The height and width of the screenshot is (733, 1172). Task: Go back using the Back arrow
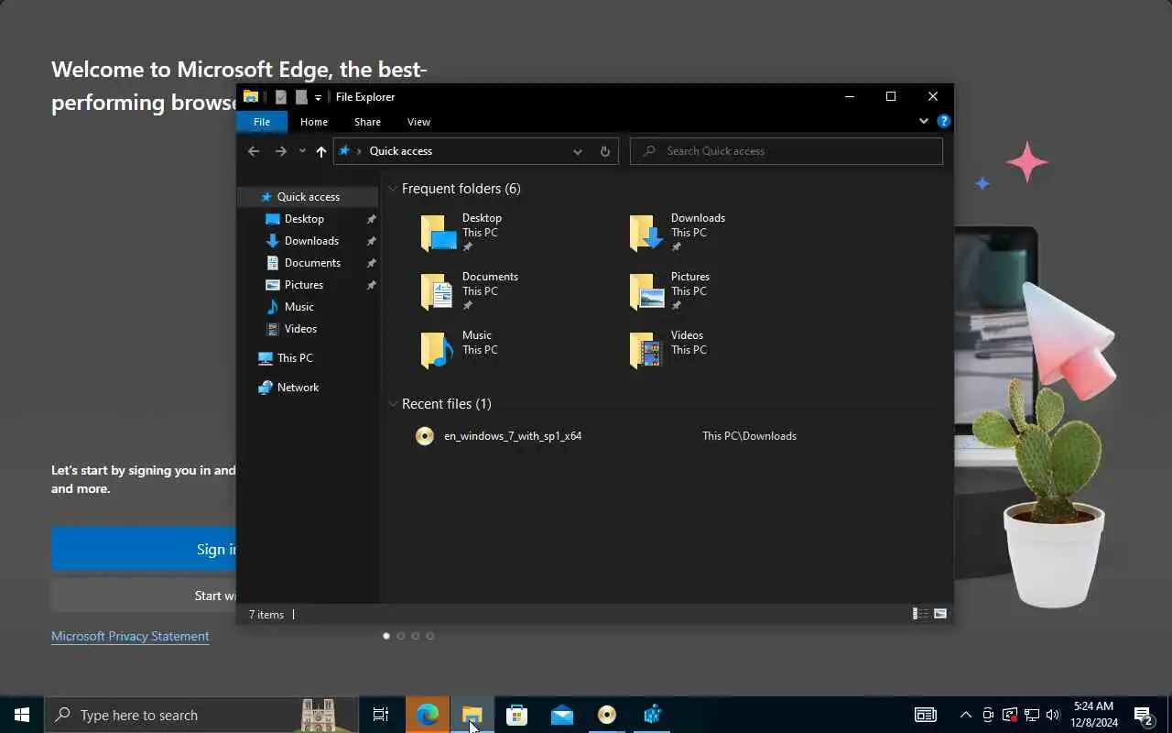point(254,151)
